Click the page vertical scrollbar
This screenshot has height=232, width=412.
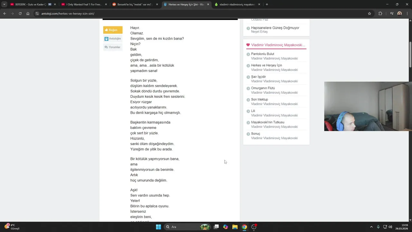pos(410,55)
